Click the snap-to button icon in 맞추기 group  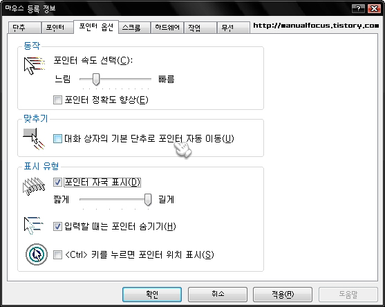34,139
